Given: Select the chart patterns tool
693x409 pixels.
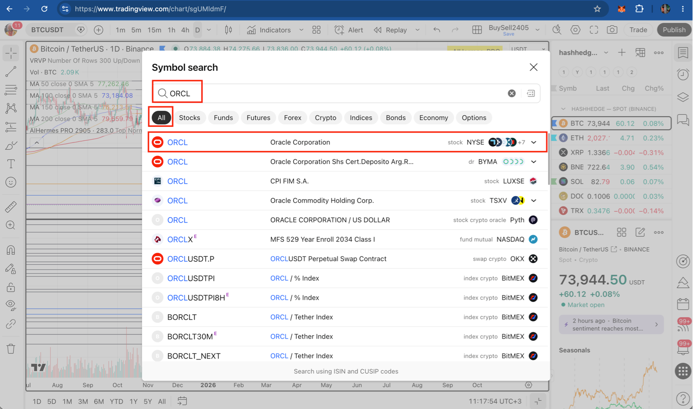Looking at the screenshot, I should (x=11, y=108).
